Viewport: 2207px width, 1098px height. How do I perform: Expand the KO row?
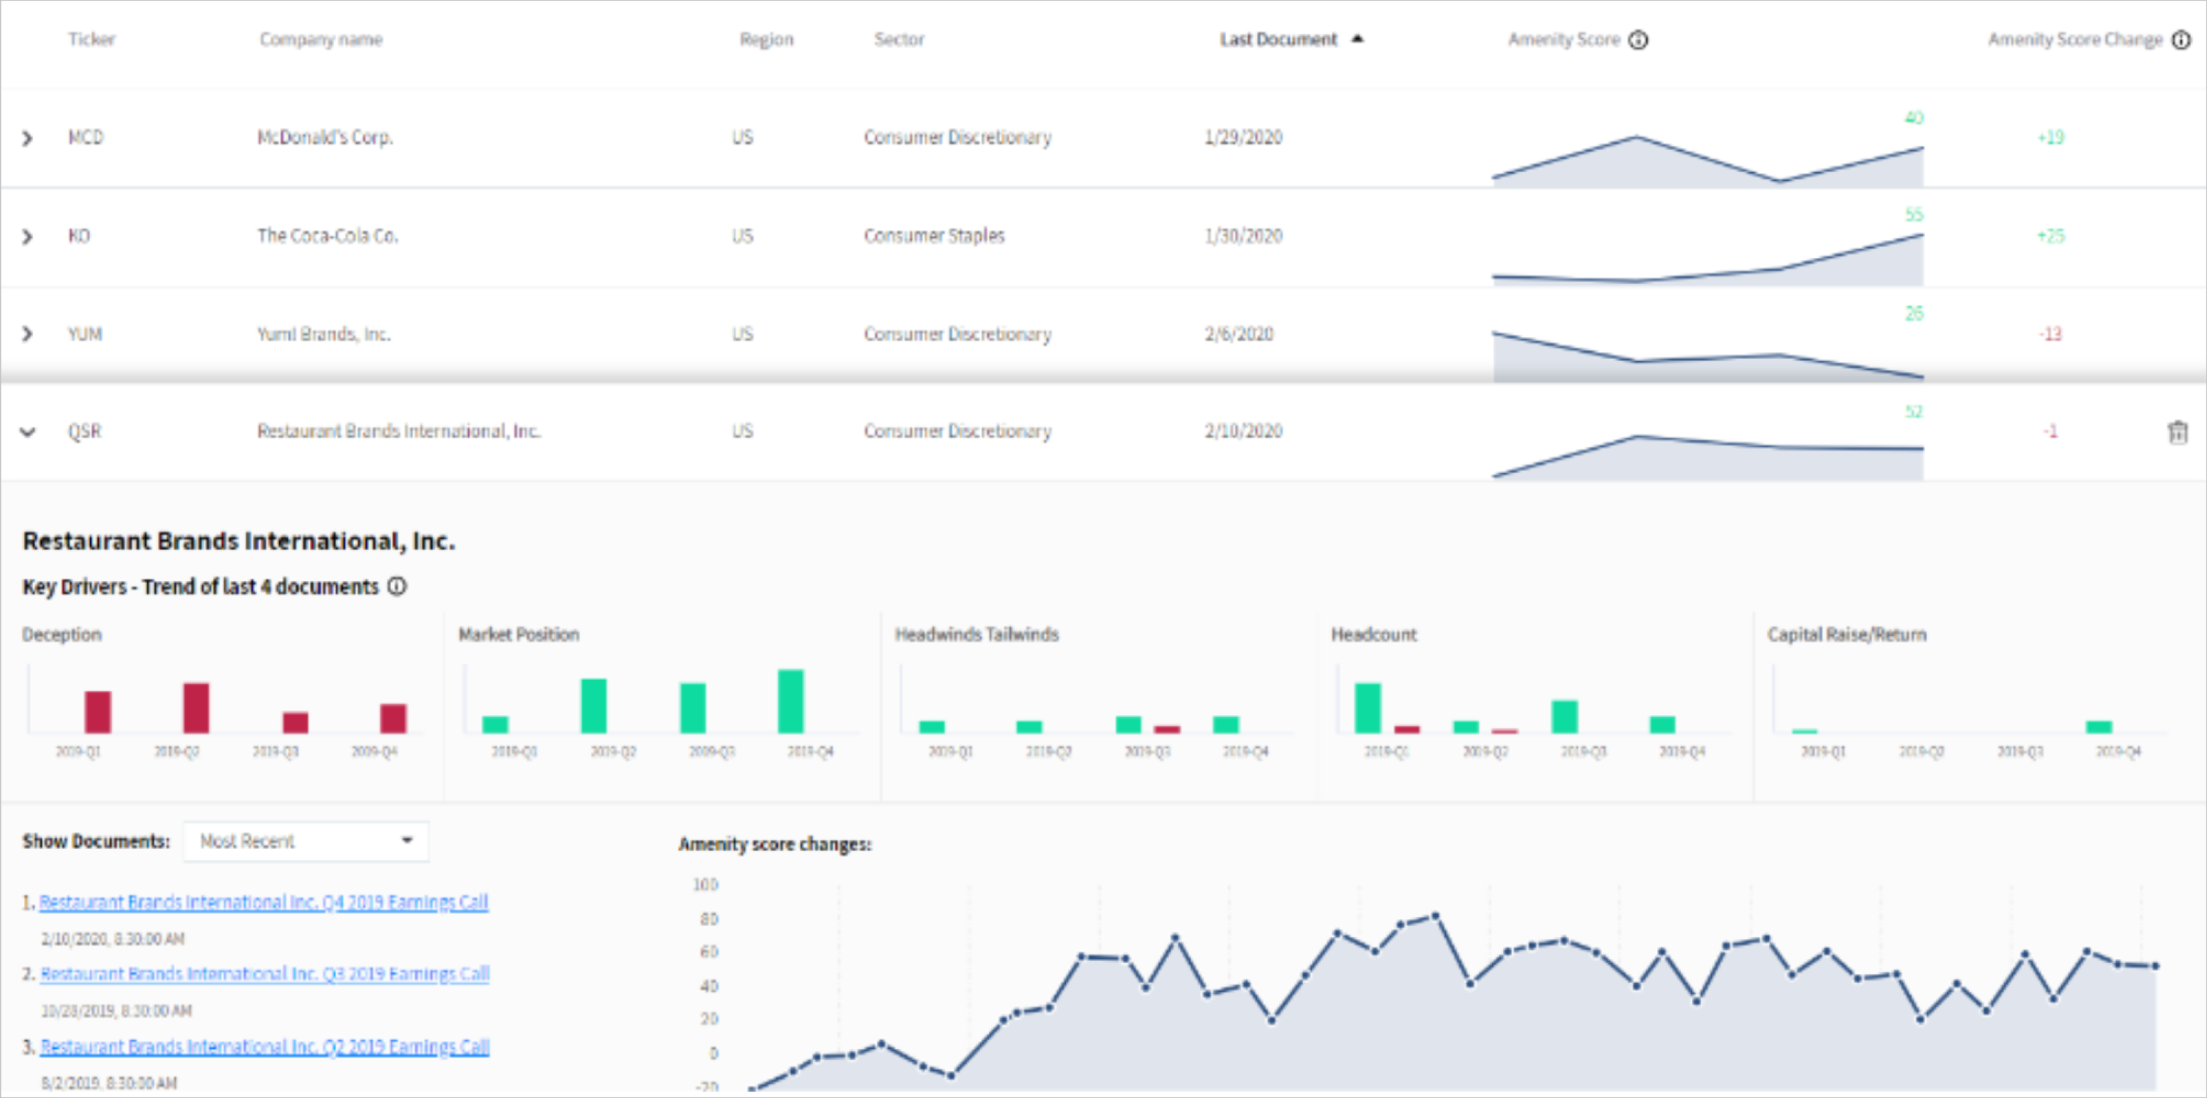(27, 237)
